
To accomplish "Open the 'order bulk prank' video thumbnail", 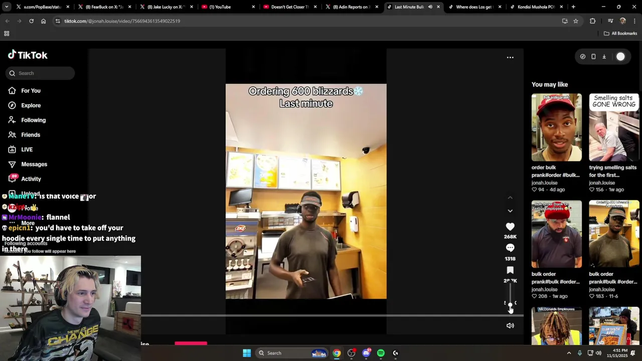I will 557,127.
